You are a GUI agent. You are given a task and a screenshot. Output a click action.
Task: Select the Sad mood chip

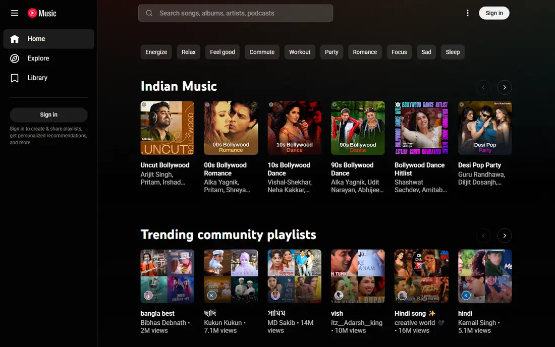click(x=426, y=52)
